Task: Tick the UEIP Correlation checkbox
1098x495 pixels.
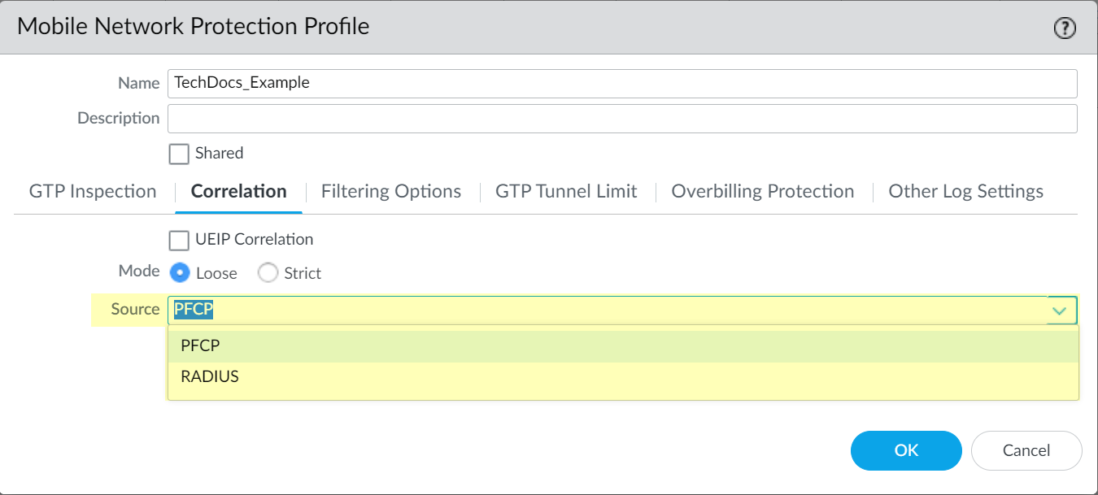Action: tap(179, 240)
